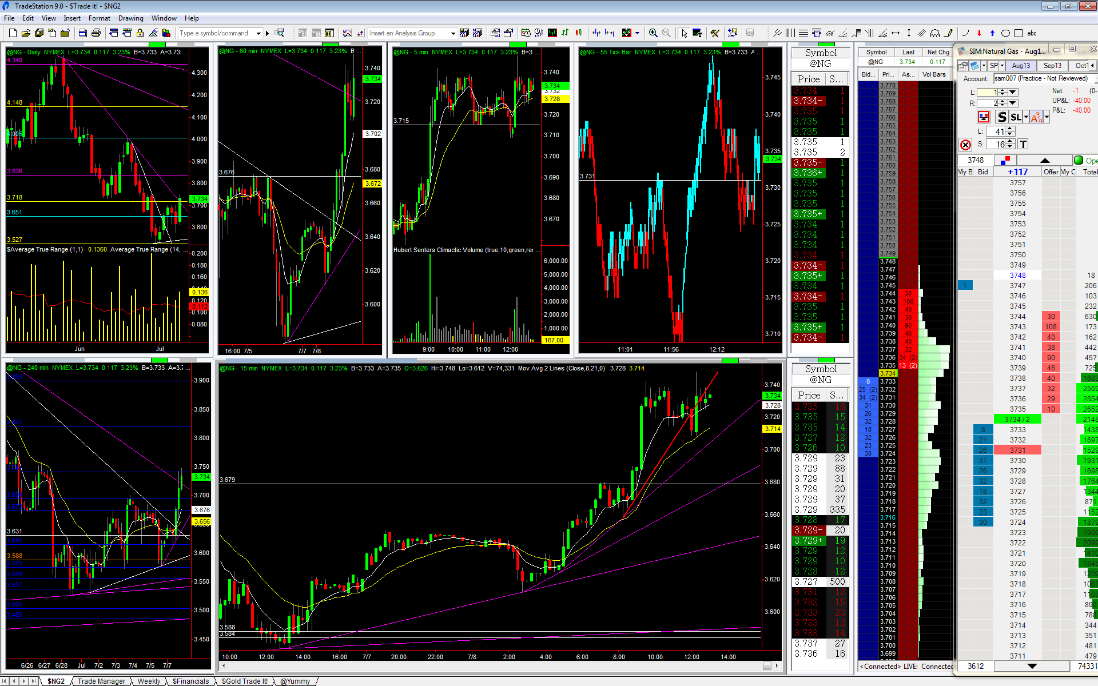
Task: Switch to the $Gold Trade It! workspace tab
Action: pos(244,681)
